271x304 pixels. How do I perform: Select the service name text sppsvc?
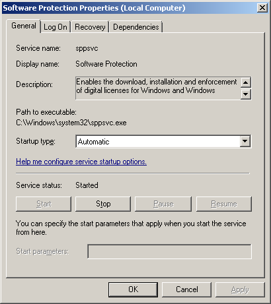point(87,48)
